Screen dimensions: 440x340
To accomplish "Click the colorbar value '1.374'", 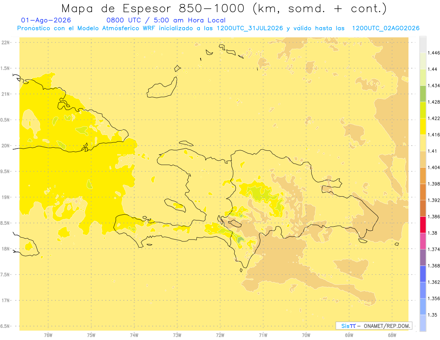I will coord(434,249).
